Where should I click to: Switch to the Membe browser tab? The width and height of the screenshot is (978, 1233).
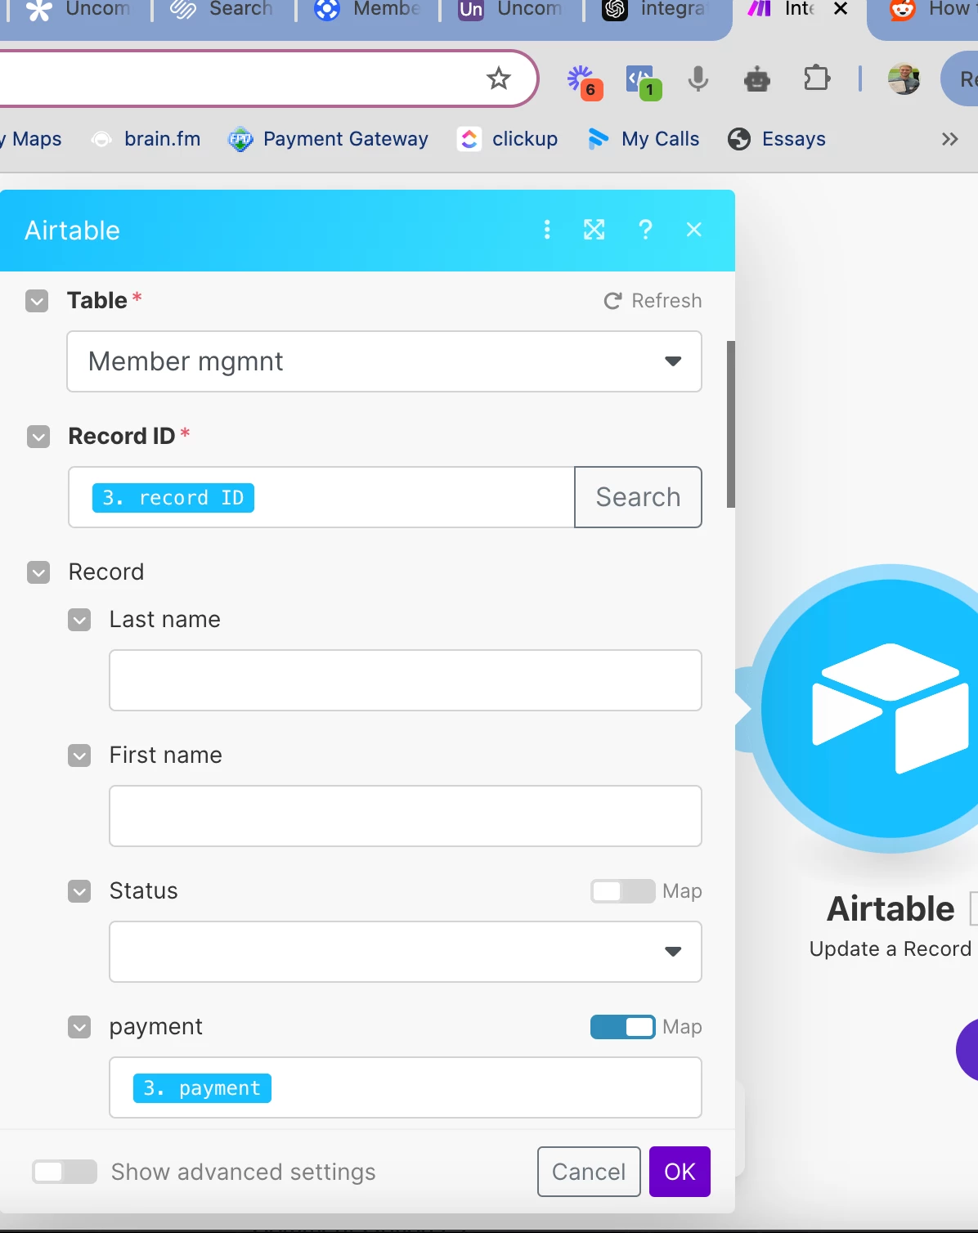[367, 10]
